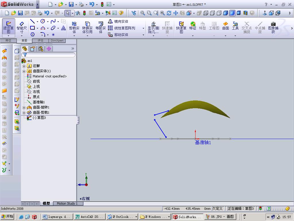Screen dimensions: 294x221
Task: Open the Circle tool dropdown arrow
Action: click(48, 22)
